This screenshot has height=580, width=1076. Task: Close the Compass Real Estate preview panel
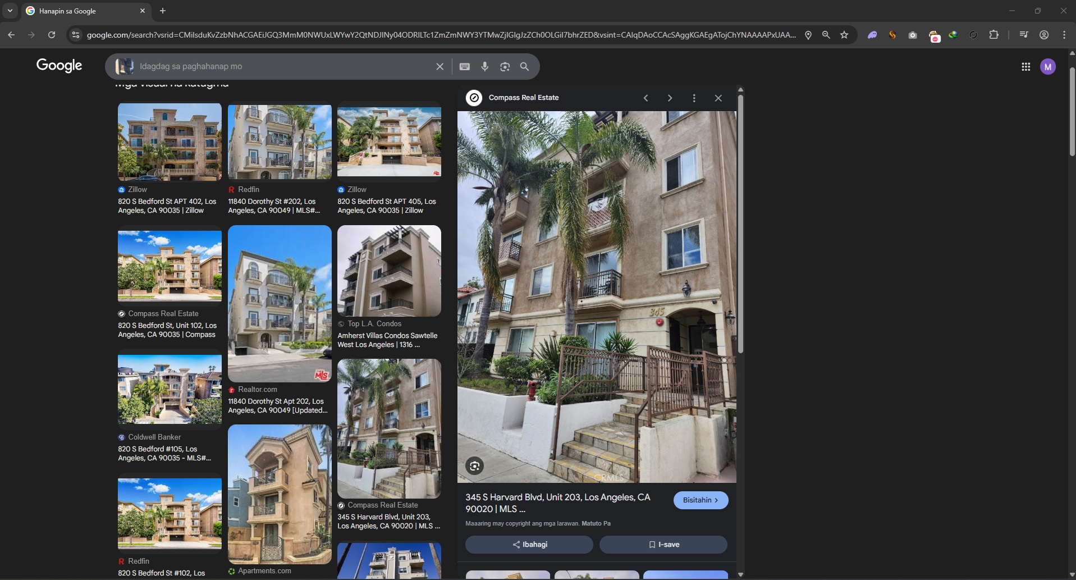pos(718,98)
